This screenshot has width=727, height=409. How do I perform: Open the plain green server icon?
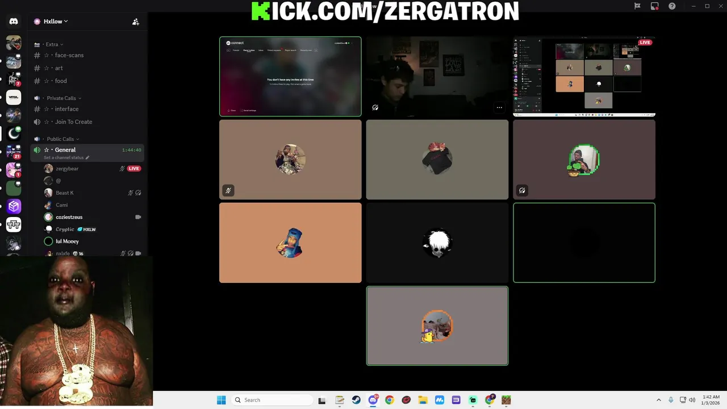point(14,189)
